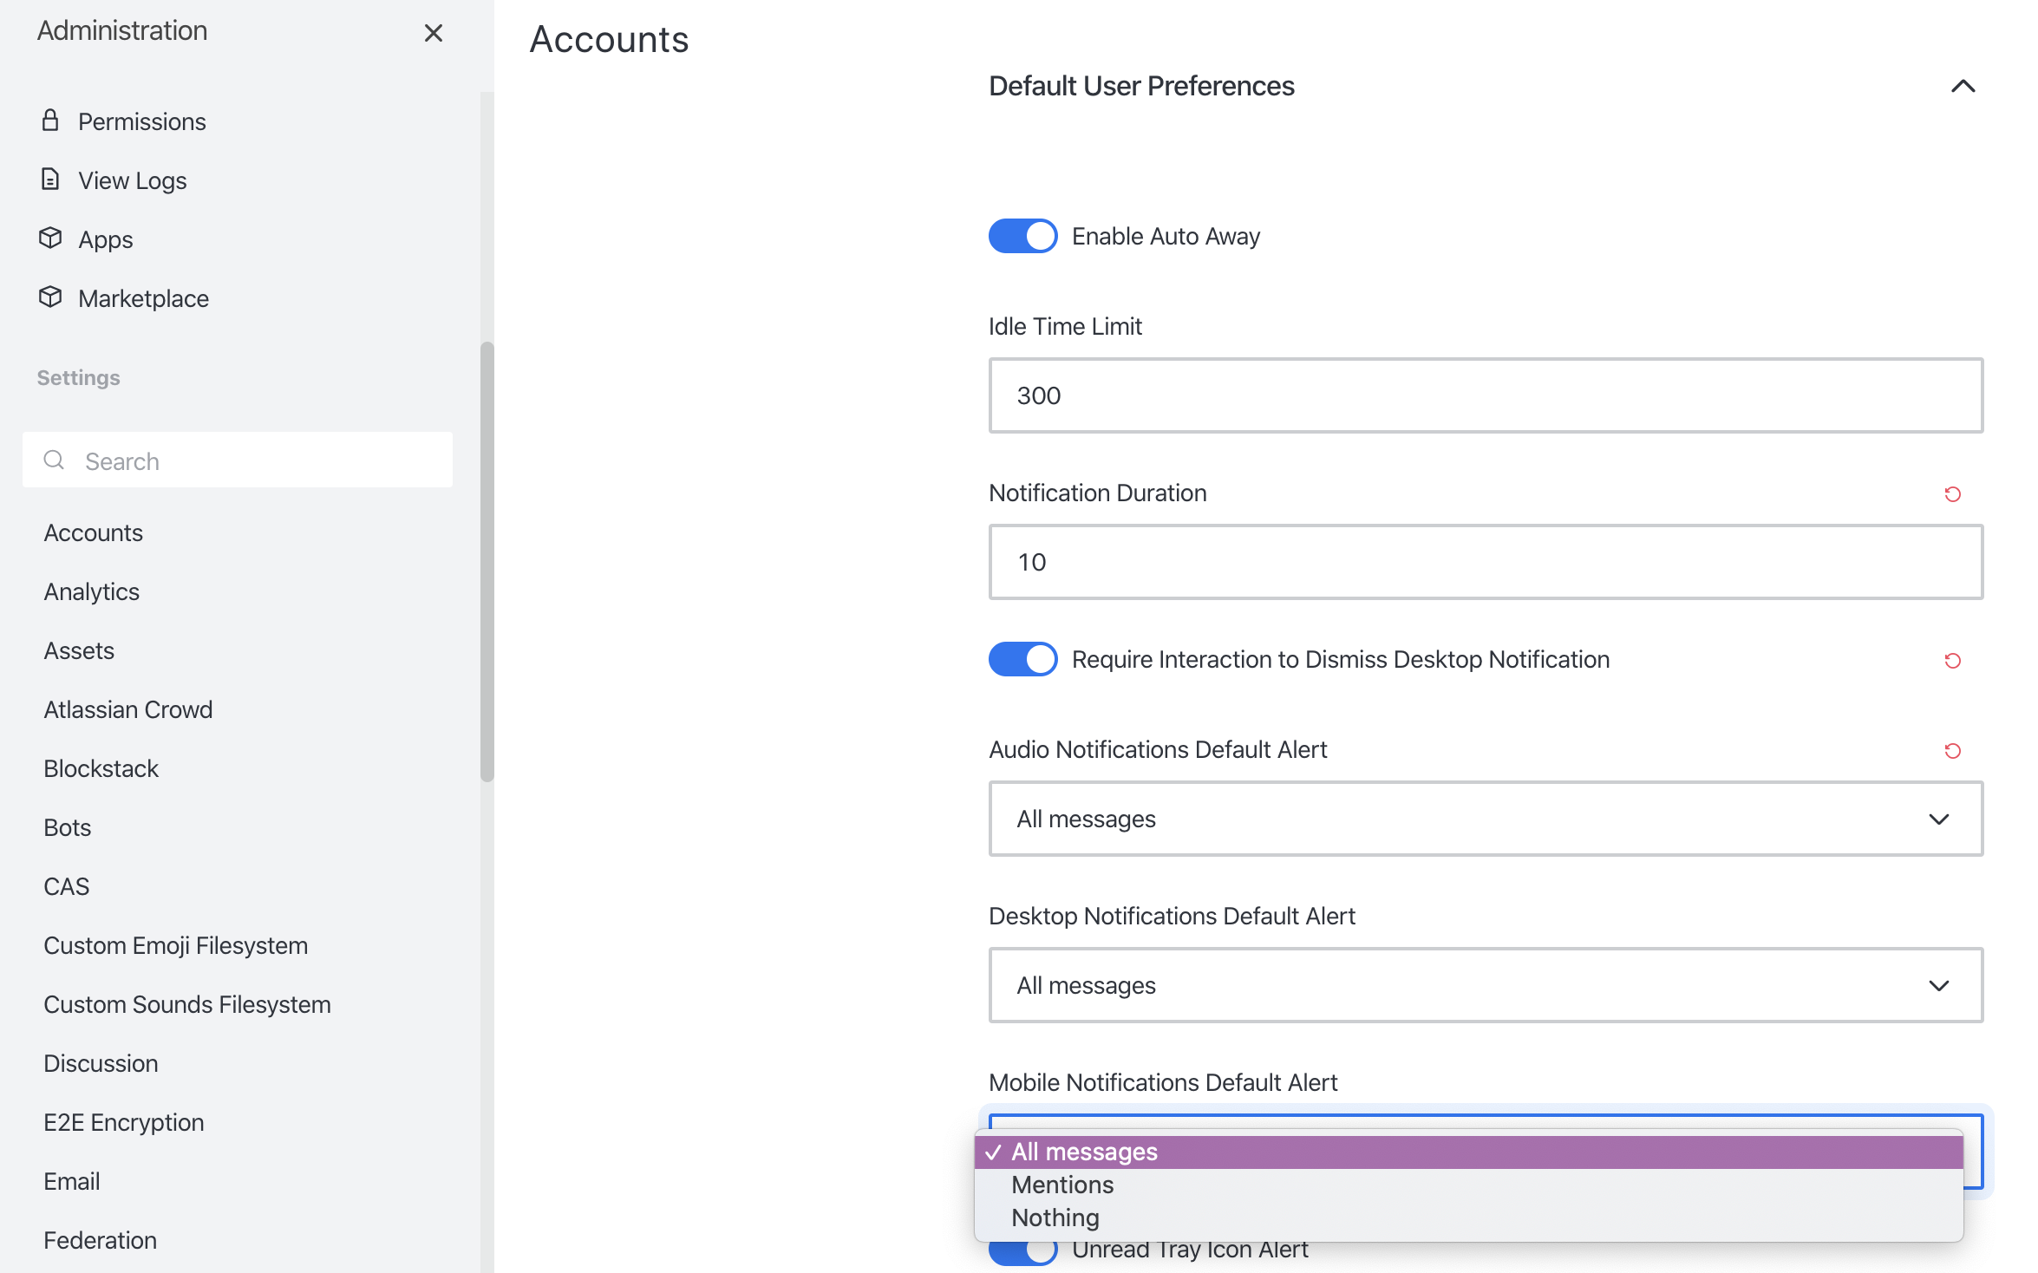Screen dimensions: 2038x1273
Task: Reset Require Interaction setting to default
Action: pyautogui.click(x=1952, y=661)
